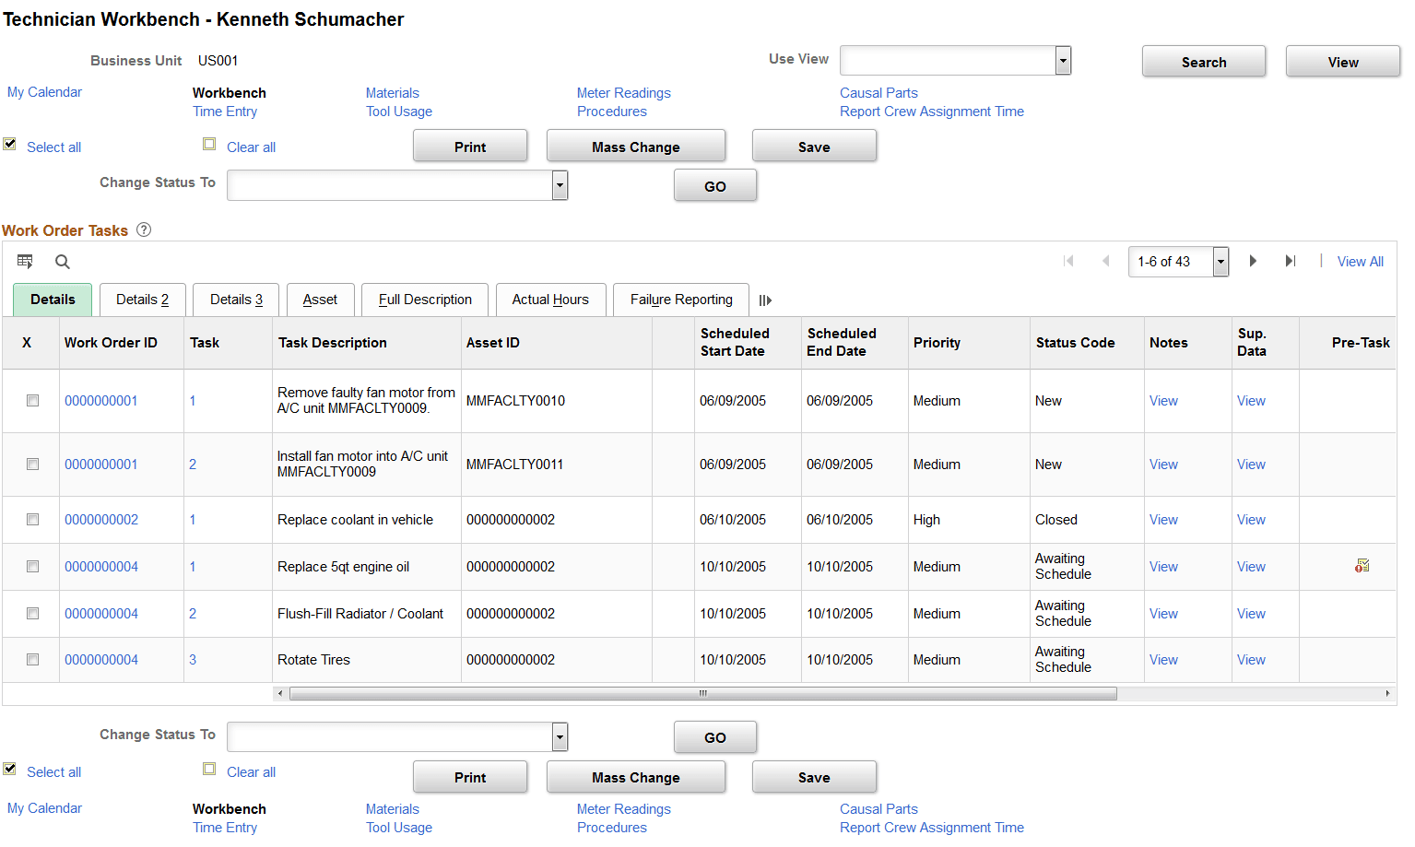Check the Rotate Tires row

click(32, 660)
